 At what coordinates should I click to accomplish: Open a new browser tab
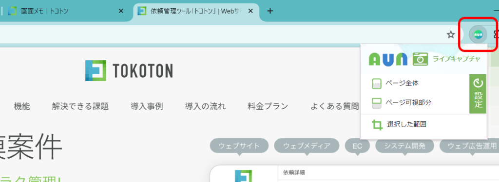pos(270,11)
